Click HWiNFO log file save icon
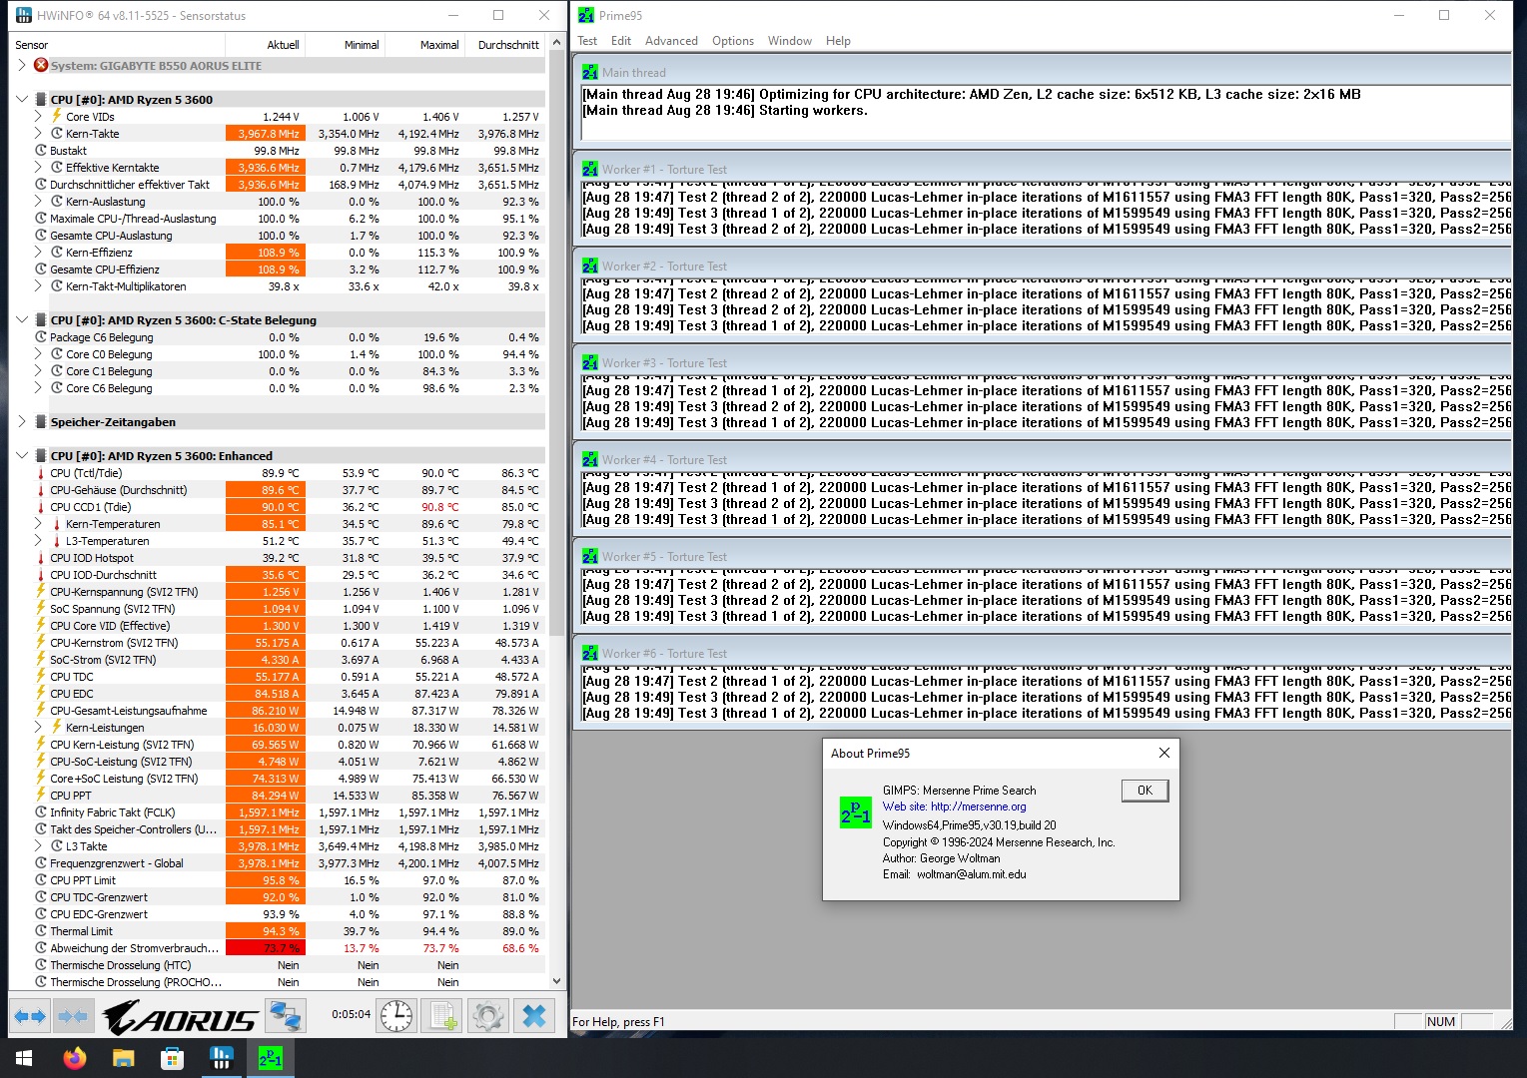Screen dimensions: 1527x1078 (442, 1017)
